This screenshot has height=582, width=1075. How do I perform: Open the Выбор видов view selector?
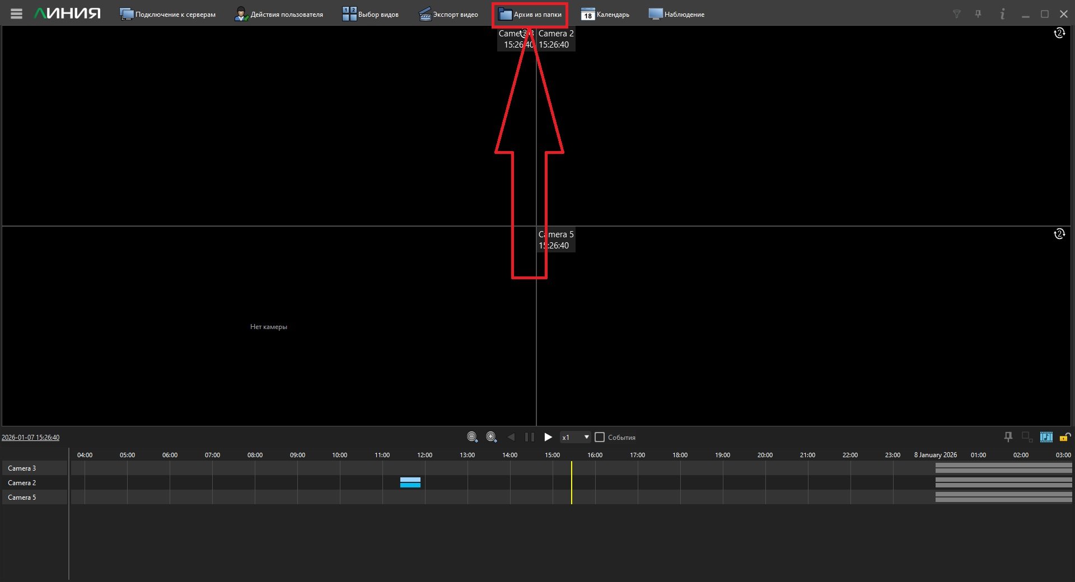[371, 15]
